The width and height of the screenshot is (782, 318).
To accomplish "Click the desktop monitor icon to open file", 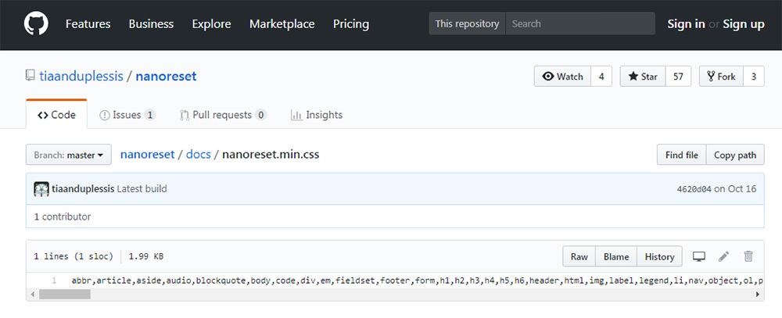I will click(698, 257).
